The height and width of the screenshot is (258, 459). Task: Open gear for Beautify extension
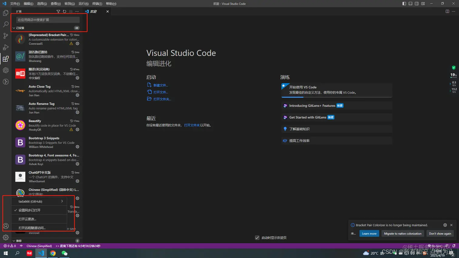(x=77, y=130)
